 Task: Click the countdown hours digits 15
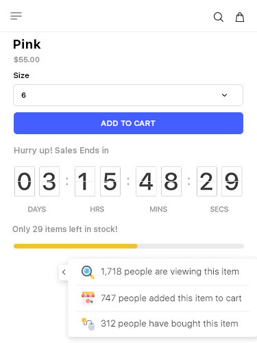click(x=97, y=181)
